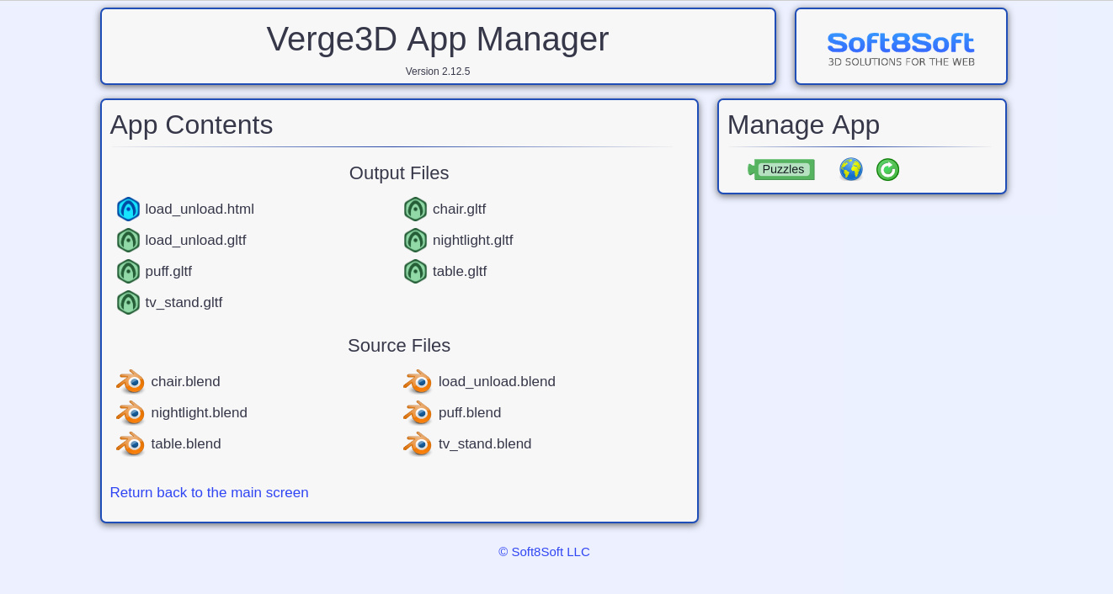
Task: Click the Version 2.12.5 text
Action: (x=438, y=72)
